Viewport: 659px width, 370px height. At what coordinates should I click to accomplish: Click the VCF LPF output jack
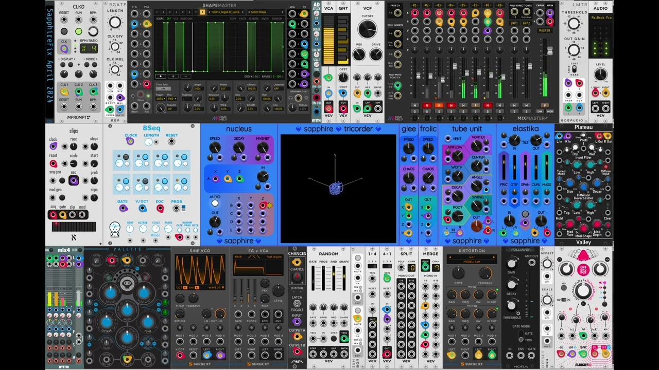tap(368, 108)
